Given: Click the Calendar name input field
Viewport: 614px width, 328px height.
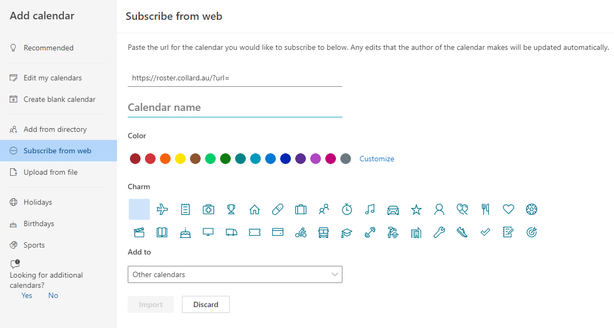Looking at the screenshot, I should click(235, 107).
